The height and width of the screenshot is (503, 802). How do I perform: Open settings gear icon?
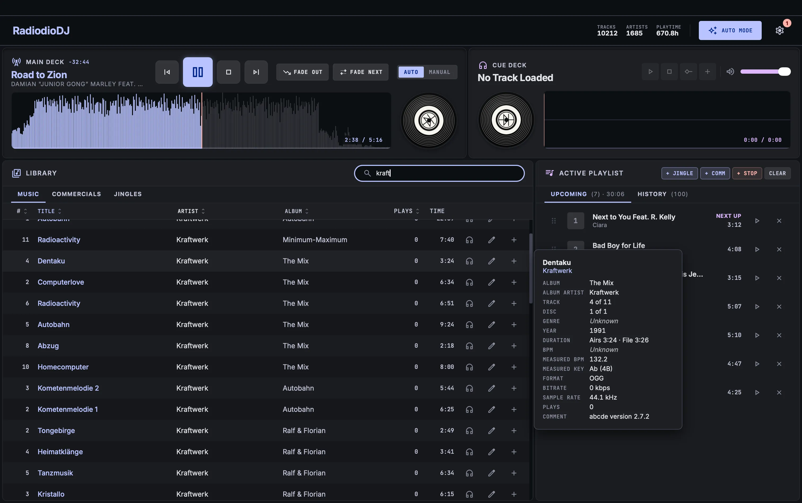coord(779,30)
